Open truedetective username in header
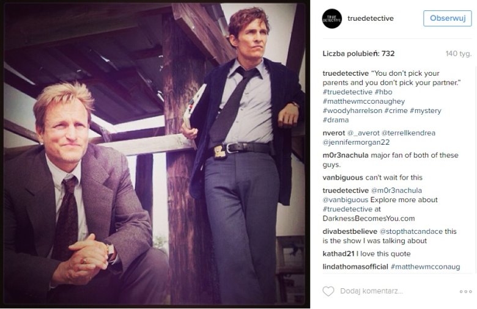Viewport: 477px width, 309px height. click(370, 18)
